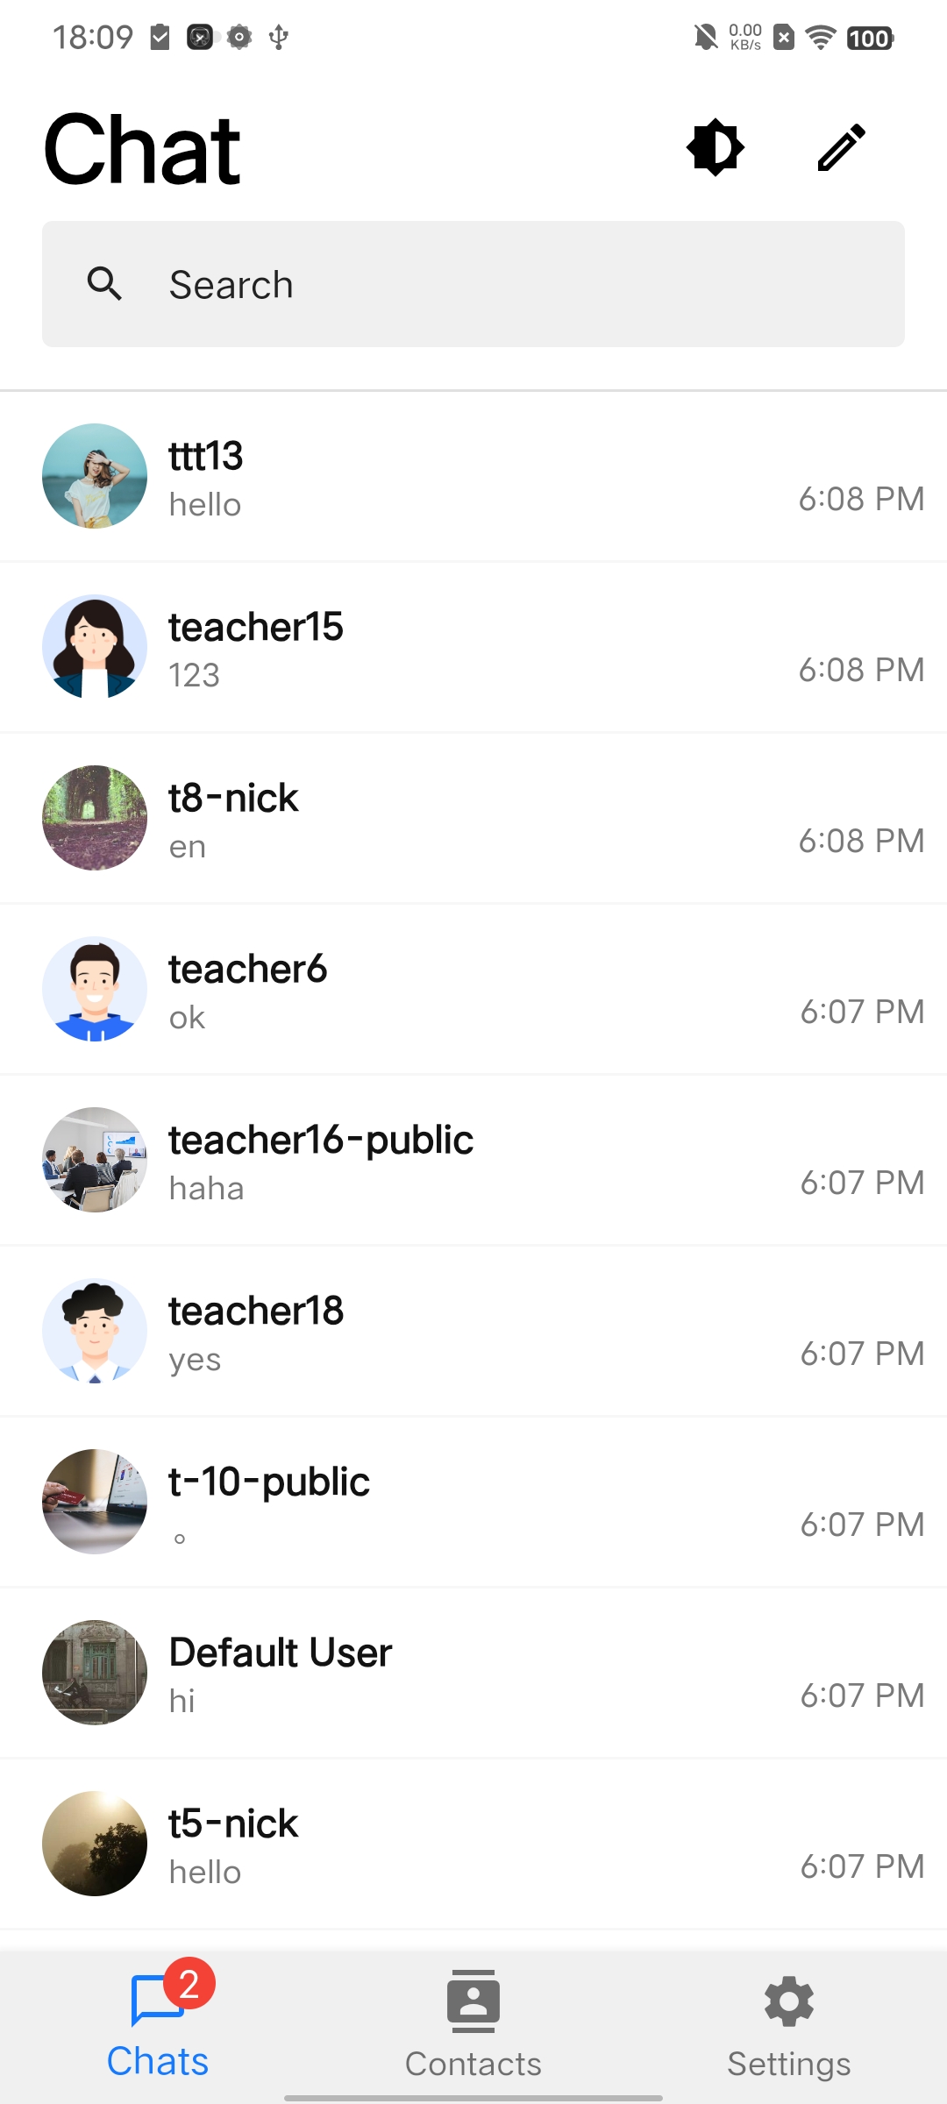Screen dimensions: 947x2104
Task: Tap the USB status bar icon
Action: pyautogui.click(x=279, y=37)
